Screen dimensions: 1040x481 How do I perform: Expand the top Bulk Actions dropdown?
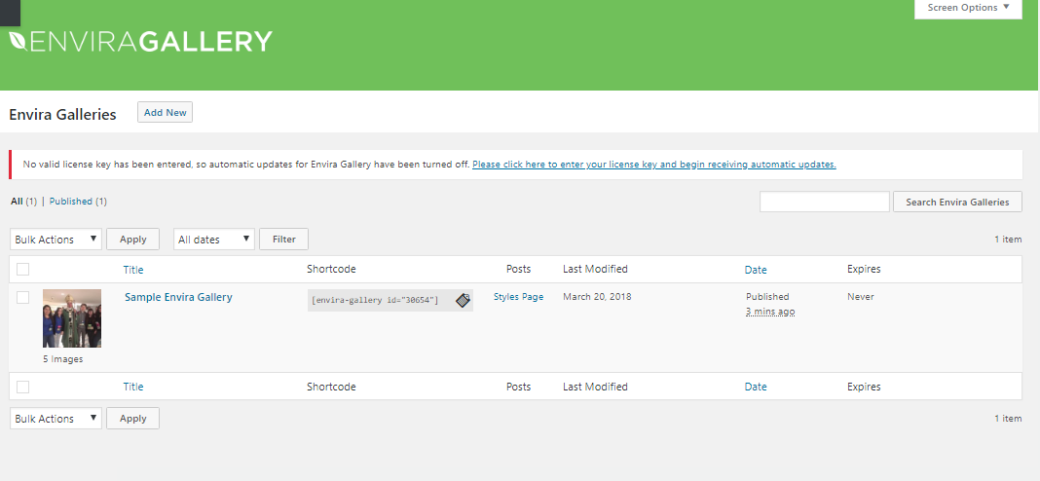(x=56, y=240)
